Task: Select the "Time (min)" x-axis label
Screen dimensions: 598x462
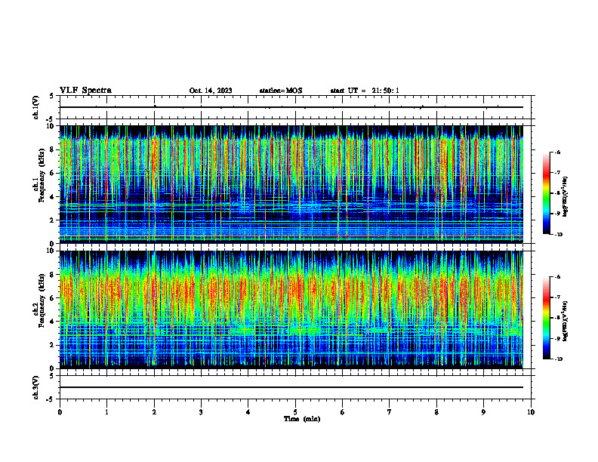Action: click(x=302, y=419)
